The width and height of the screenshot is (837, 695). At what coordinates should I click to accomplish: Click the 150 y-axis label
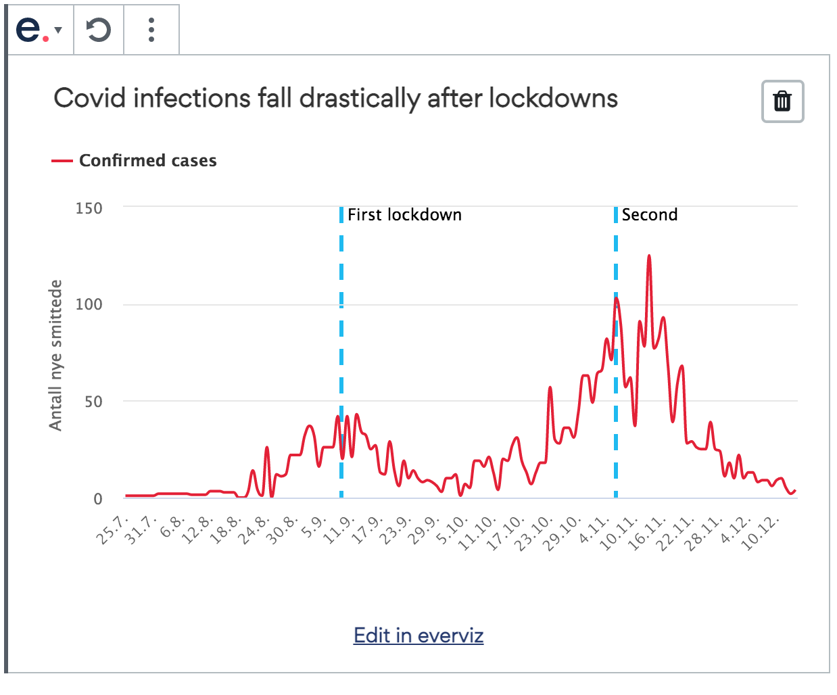click(89, 208)
